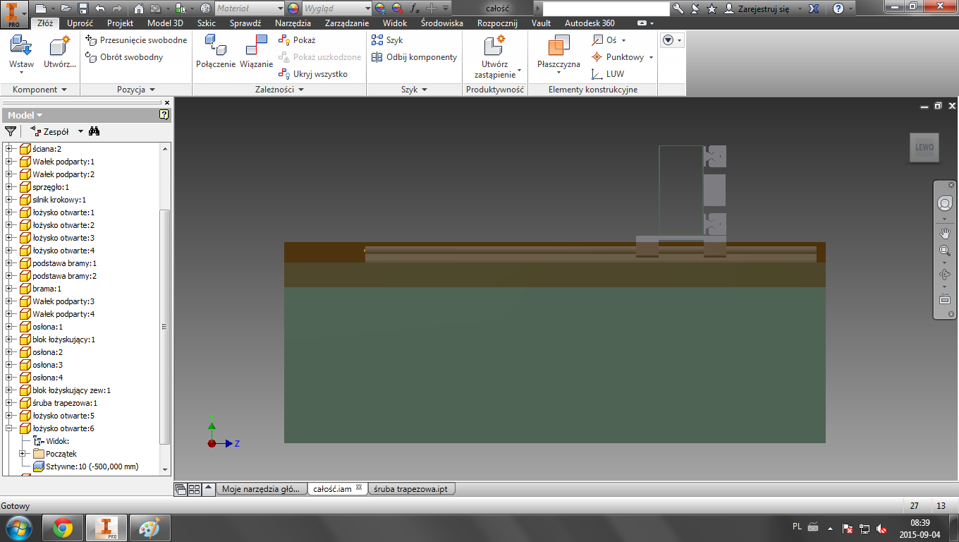This screenshot has height=542, width=959.
Task: Switch to the Sprawdź ribbon tab
Action: pos(245,23)
